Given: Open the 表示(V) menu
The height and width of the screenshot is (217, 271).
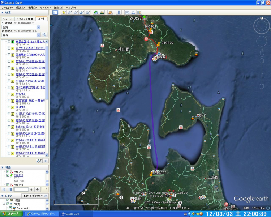Looking at the screenshot, I should (x=33, y=8).
